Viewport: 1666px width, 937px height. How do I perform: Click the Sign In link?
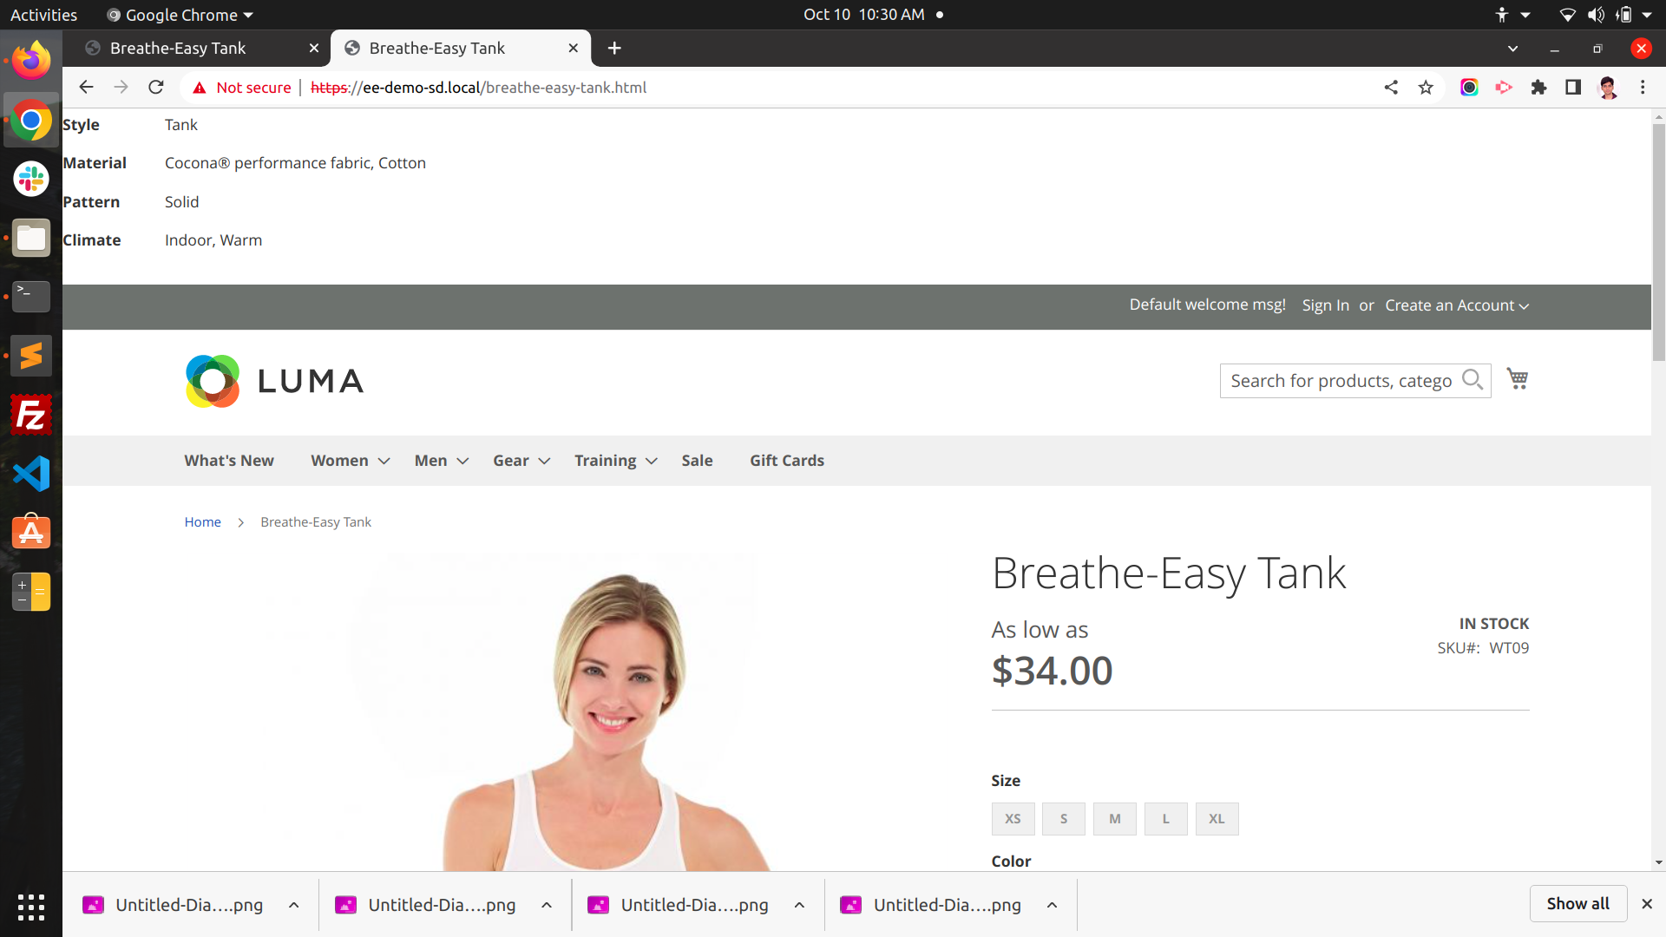pos(1324,305)
